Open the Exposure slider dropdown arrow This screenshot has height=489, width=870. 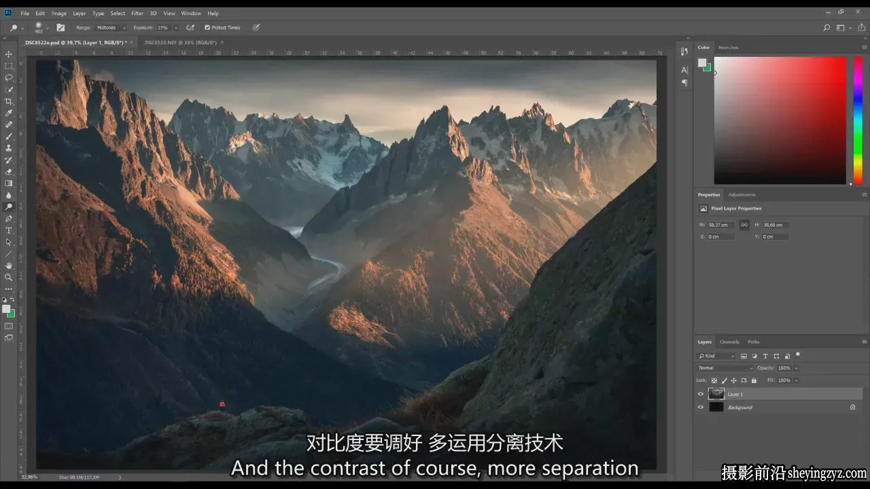coord(176,28)
